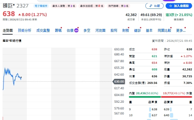194x120 pixels.
Task: Open the 基本 tab
Action: [149, 30]
